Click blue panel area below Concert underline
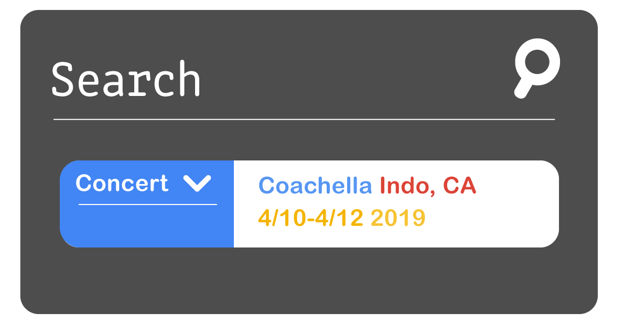 point(147,226)
